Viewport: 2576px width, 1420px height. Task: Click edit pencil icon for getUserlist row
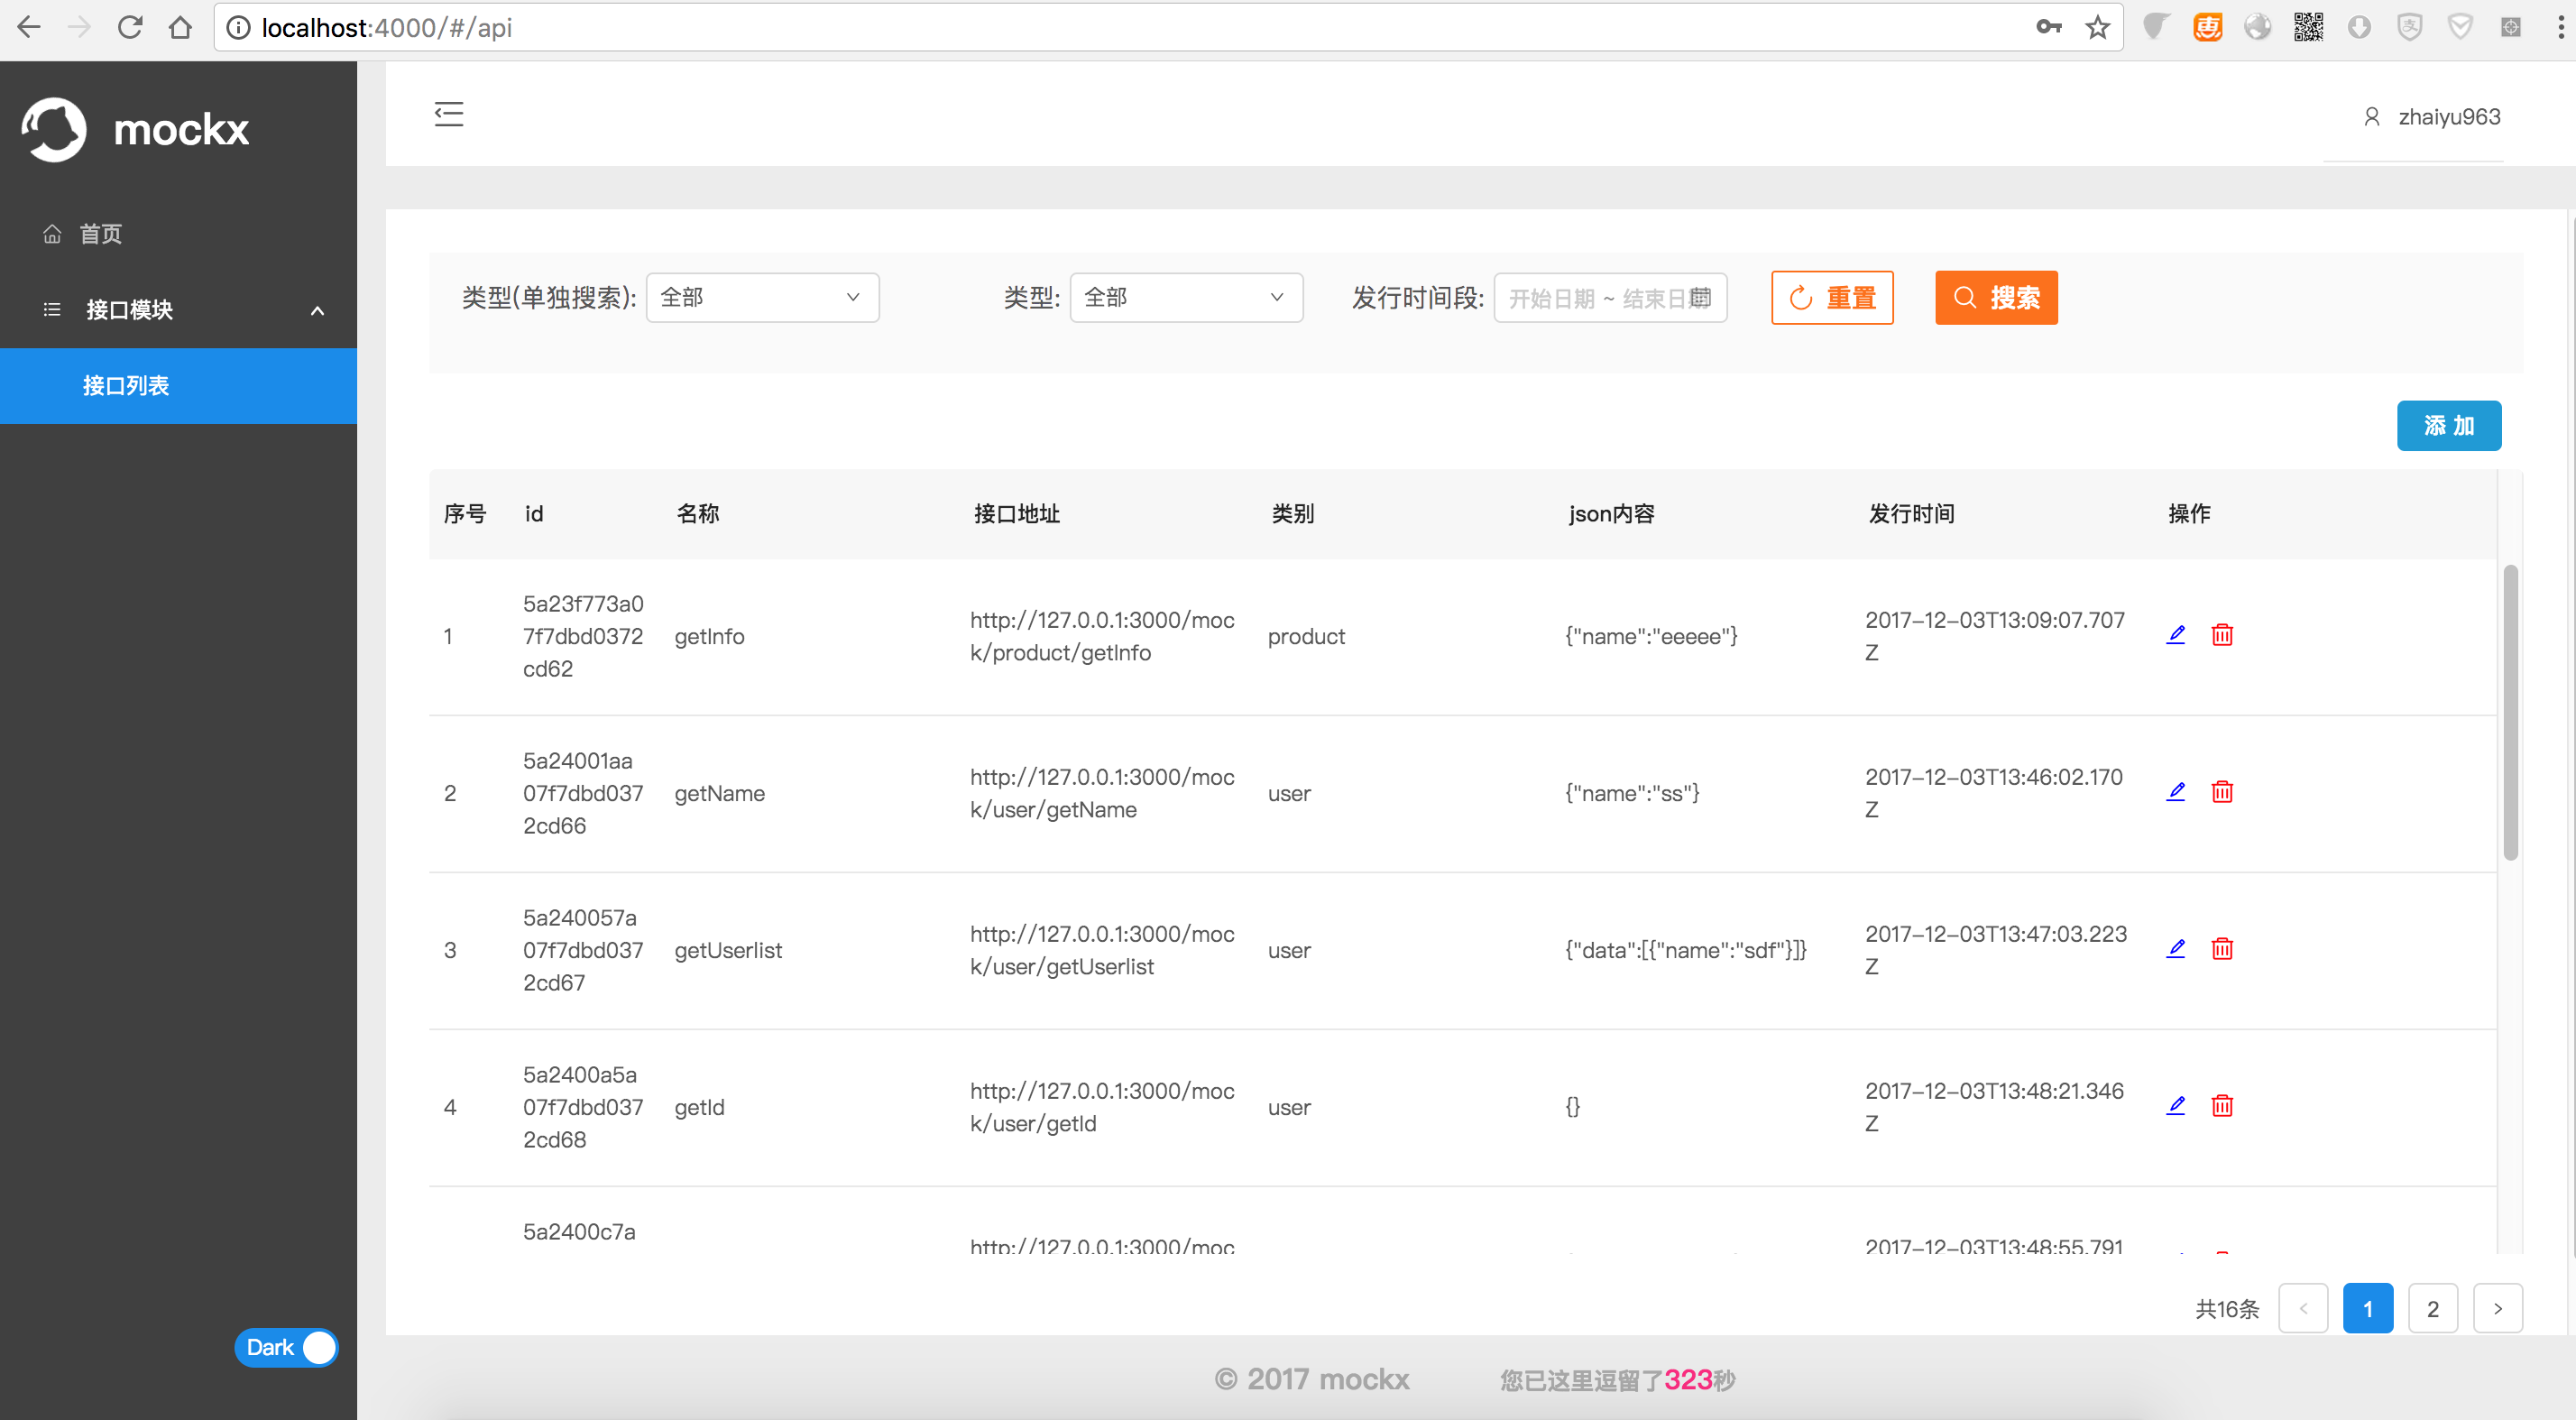2176,949
